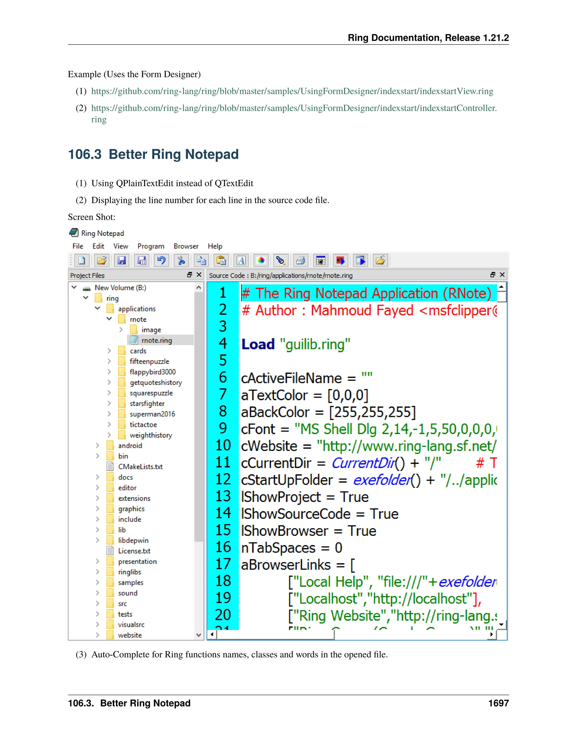
Task: Expand the samples folder
Action: [x=97, y=582]
